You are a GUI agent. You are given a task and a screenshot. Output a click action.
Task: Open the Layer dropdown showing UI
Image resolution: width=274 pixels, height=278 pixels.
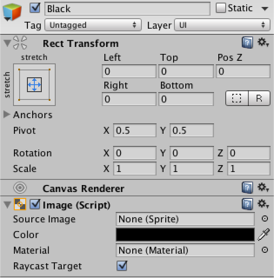click(222, 25)
